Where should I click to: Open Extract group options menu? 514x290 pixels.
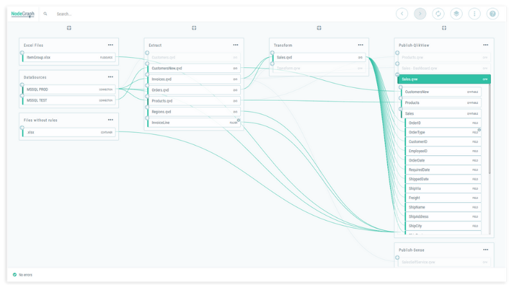[x=236, y=45]
